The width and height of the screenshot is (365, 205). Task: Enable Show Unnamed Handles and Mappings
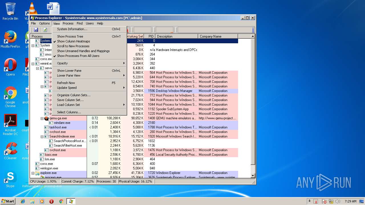[90, 51]
